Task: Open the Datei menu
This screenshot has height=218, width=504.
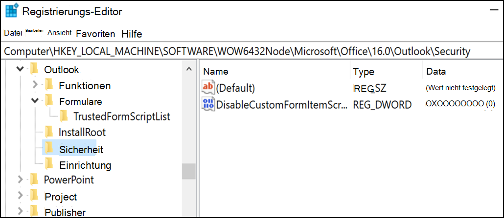Action: 13,33
